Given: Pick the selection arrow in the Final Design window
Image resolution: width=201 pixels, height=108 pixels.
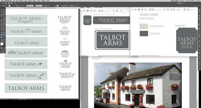Looking at the screenshot, I should pyautogui.click(x=165, y=9).
